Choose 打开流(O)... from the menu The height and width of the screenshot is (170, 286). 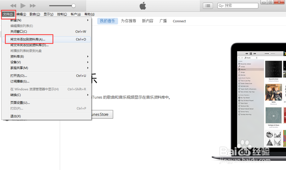click(x=46, y=76)
